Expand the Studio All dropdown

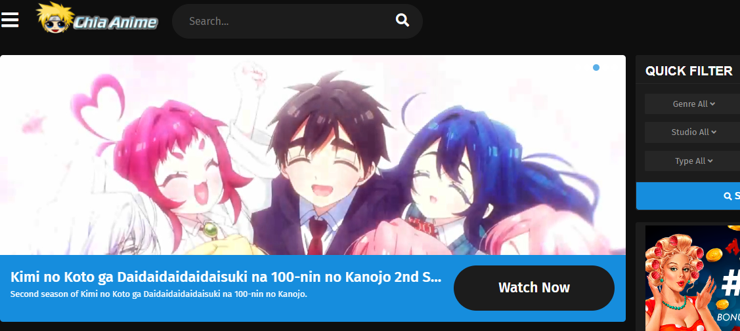coord(693,132)
